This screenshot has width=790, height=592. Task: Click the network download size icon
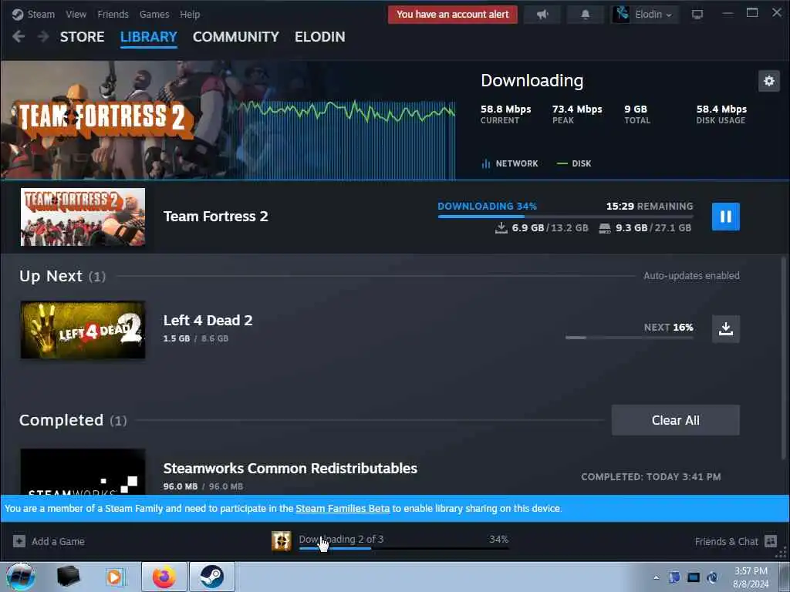tap(501, 228)
